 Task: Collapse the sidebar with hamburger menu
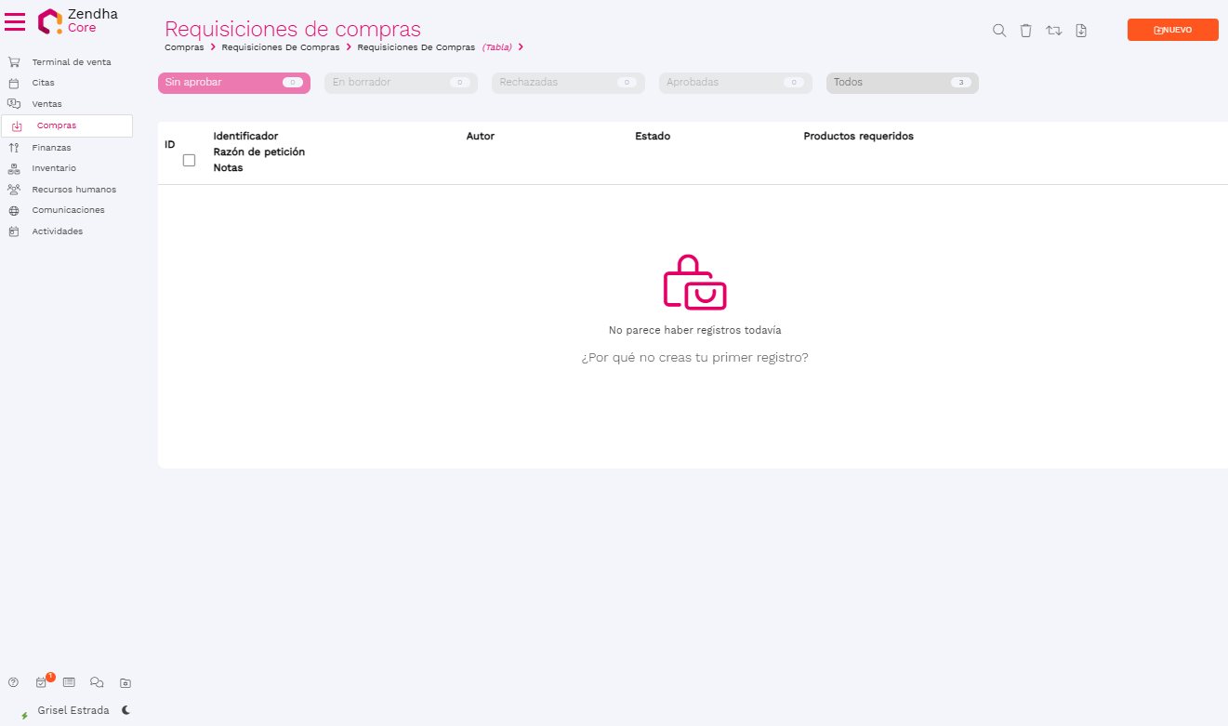click(15, 22)
